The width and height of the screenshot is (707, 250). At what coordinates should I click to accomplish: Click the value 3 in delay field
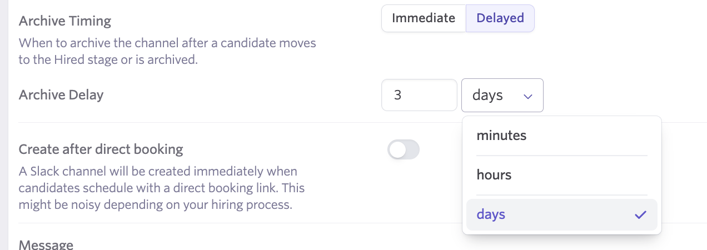pyautogui.click(x=397, y=96)
